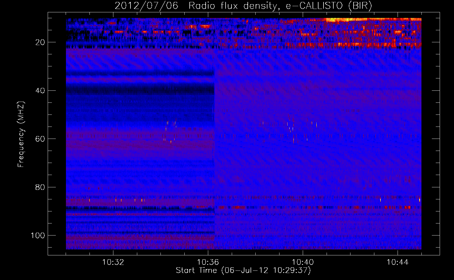This screenshot has width=454, height=280.
Task: Click the 60 frequency tick label
Action: (40, 139)
